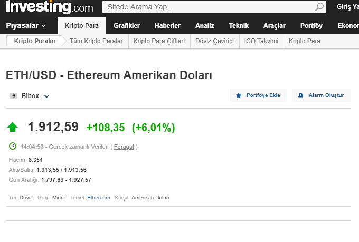This screenshot has height=242, width=359.
Task: Click the green clock icon
Action: (13, 146)
